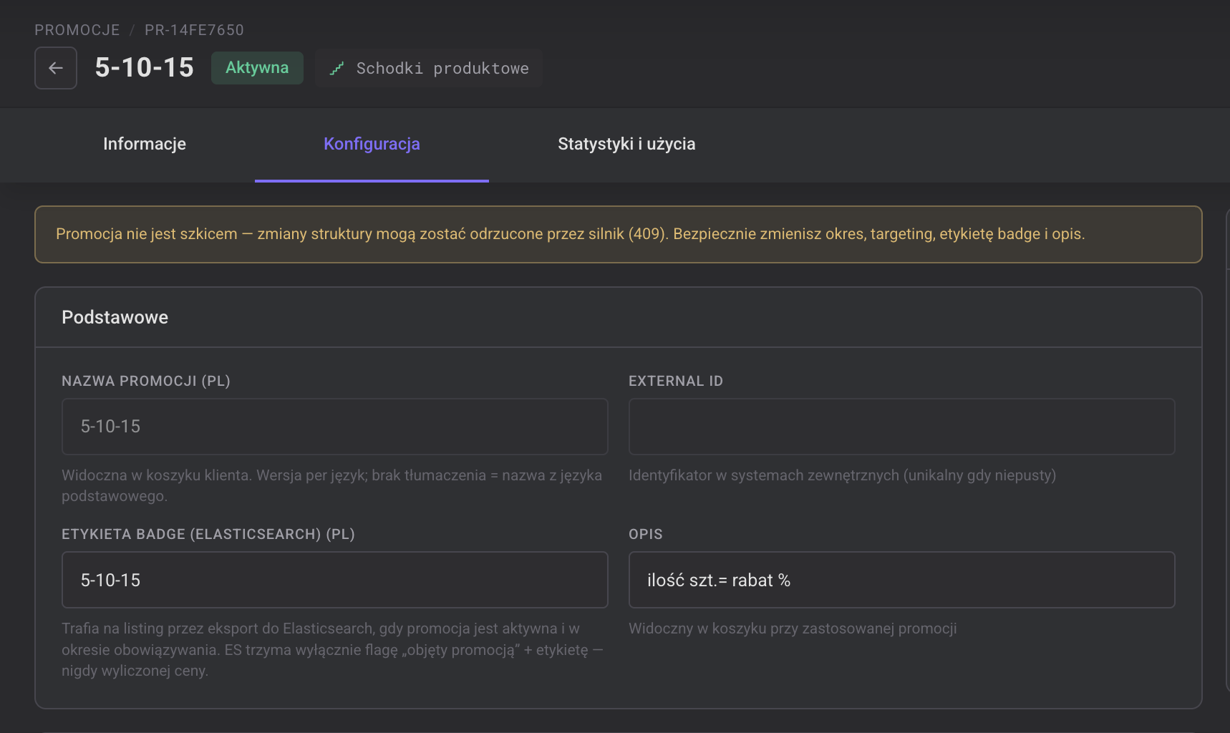This screenshot has height=733, width=1230.
Task: Click the 'Widoczna w koszyku klienta' hint text
Action: click(331, 485)
